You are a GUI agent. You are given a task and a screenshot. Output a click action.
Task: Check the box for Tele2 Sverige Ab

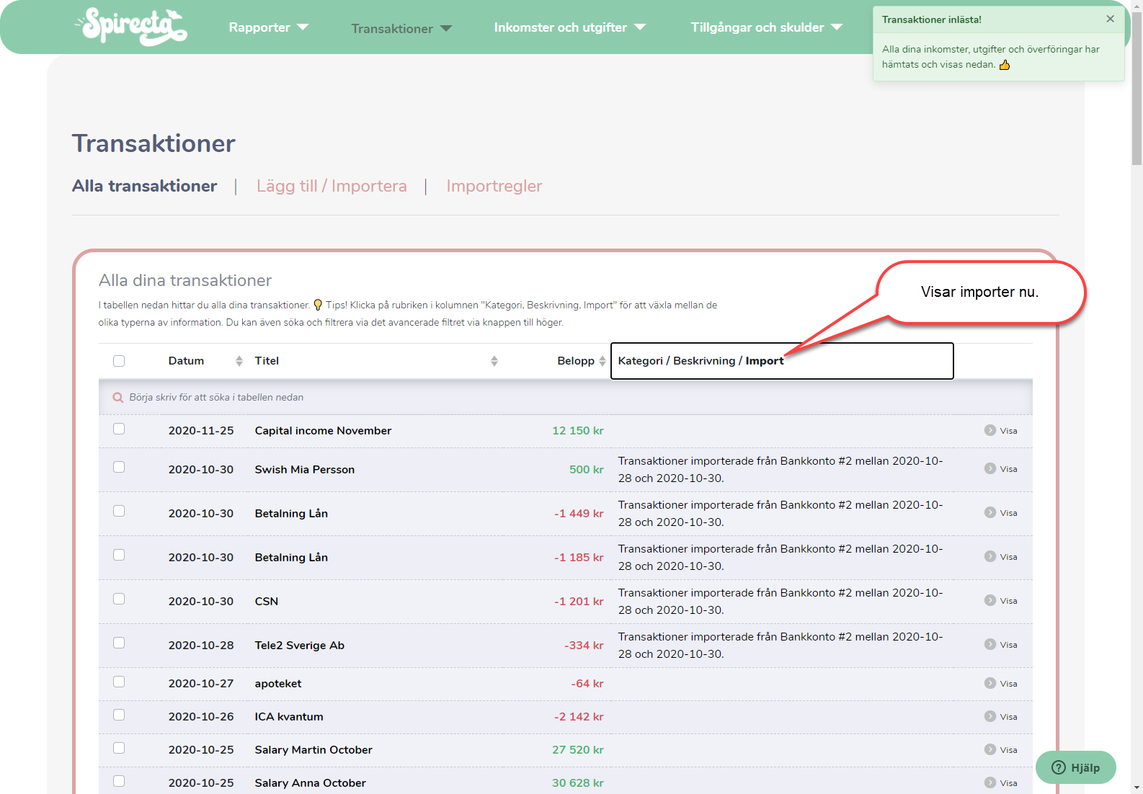(119, 643)
